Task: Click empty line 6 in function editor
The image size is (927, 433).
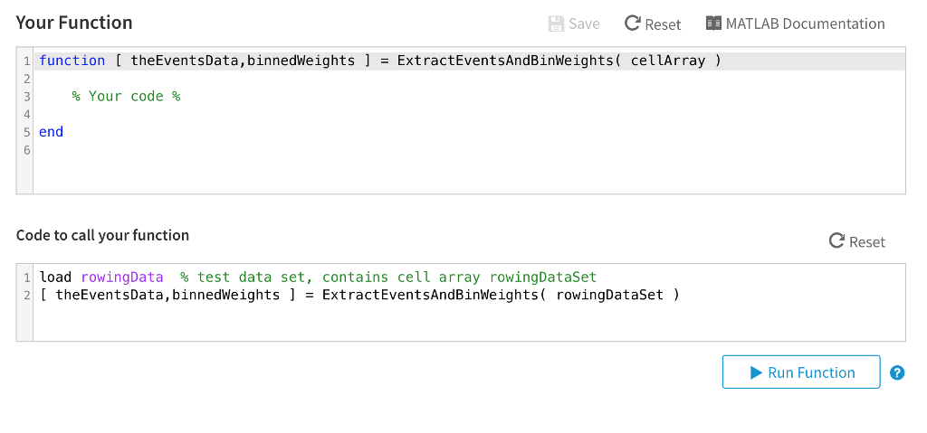Action: tap(470, 150)
